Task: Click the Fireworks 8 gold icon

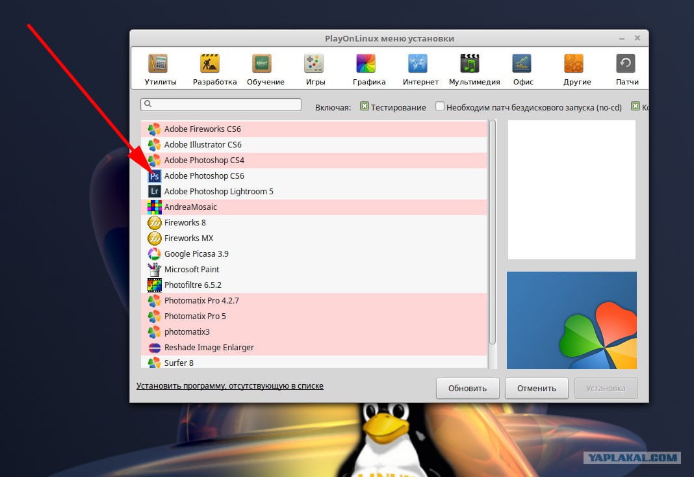Action: tap(154, 222)
